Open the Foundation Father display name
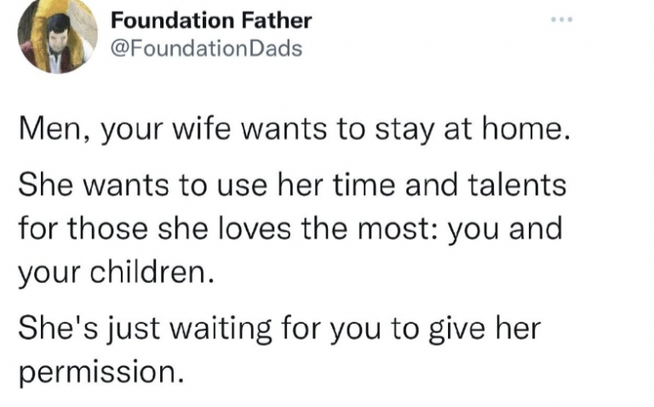Viewport: 654px width, 407px height. click(212, 20)
